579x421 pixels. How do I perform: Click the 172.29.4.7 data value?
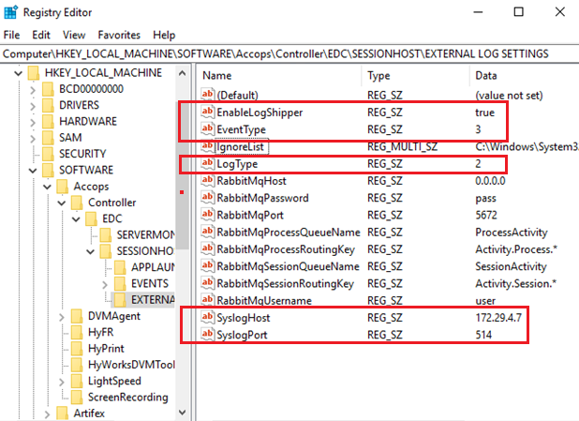coord(498,318)
